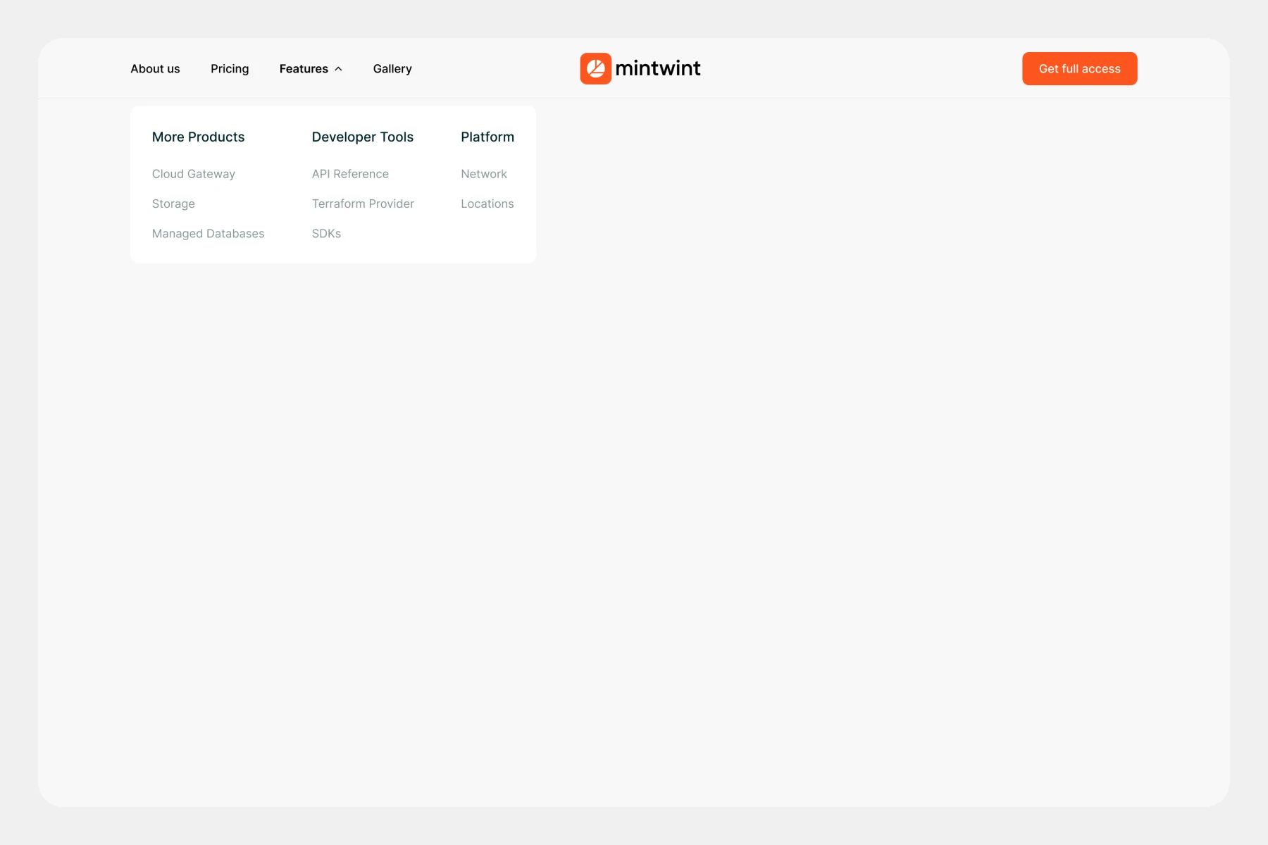Select SDKs under Developer Tools
Image resolution: width=1268 pixels, height=845 pixels.
coord(326,234)
